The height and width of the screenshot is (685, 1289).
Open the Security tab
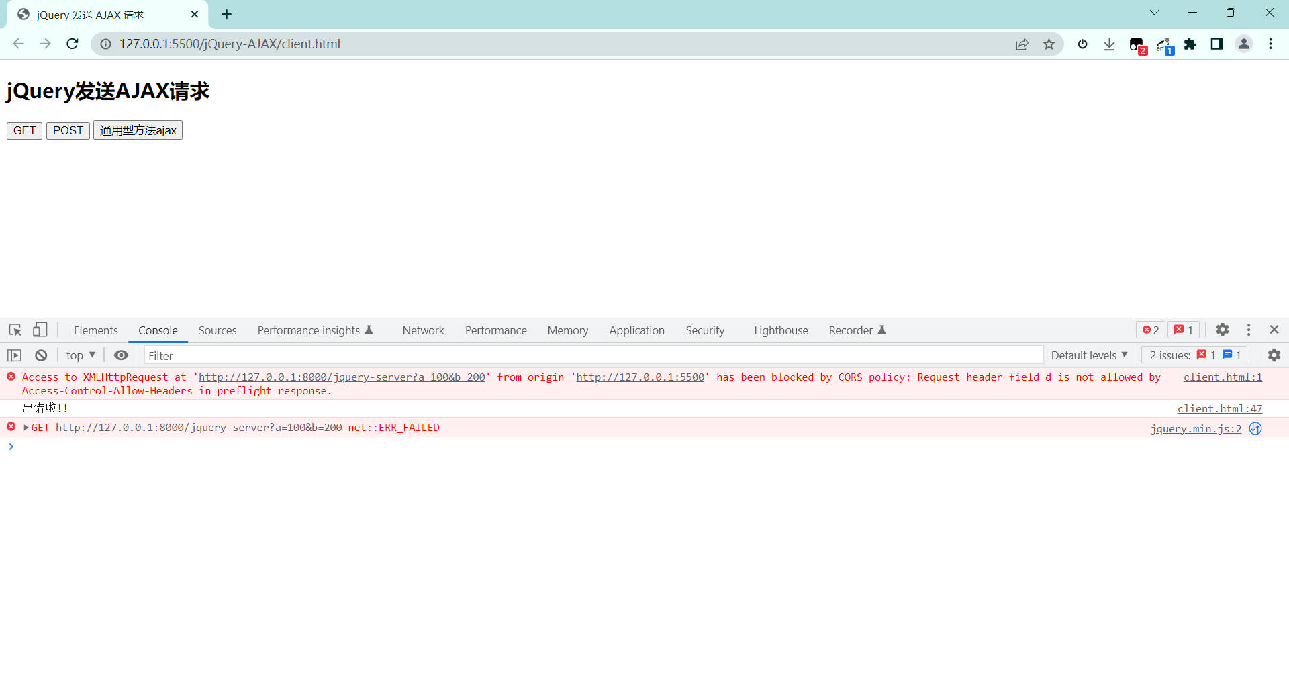click(705, 330)
